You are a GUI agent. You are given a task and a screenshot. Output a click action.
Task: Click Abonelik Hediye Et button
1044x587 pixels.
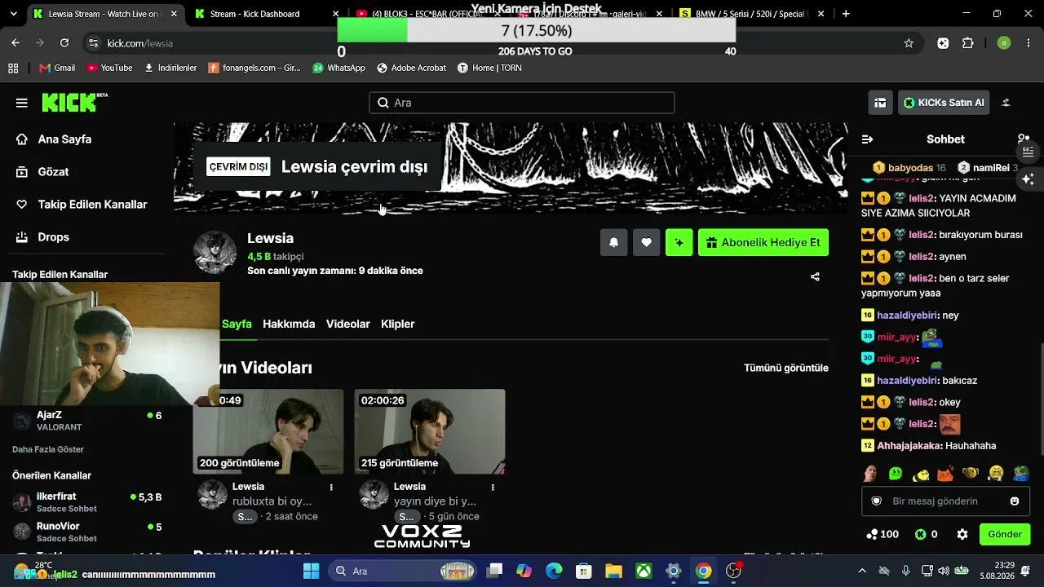763,242
